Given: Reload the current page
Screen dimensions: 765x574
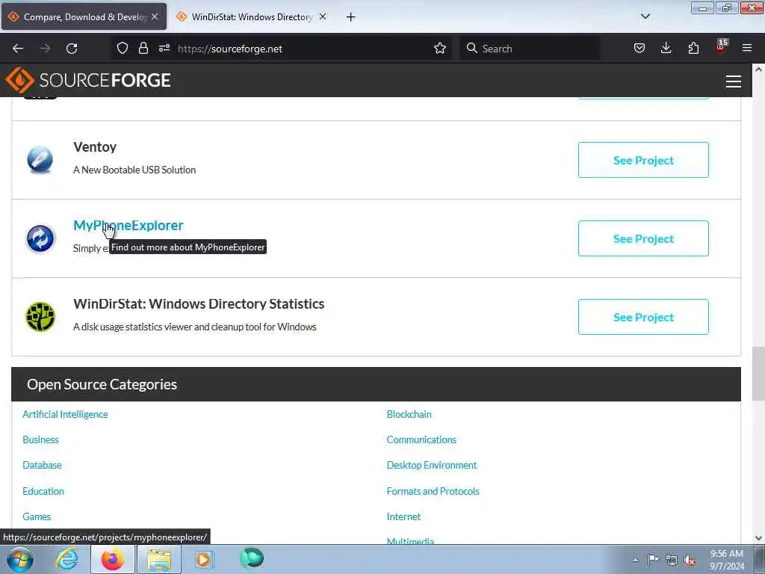Looking at the screenshot, I should click(72, 49).
